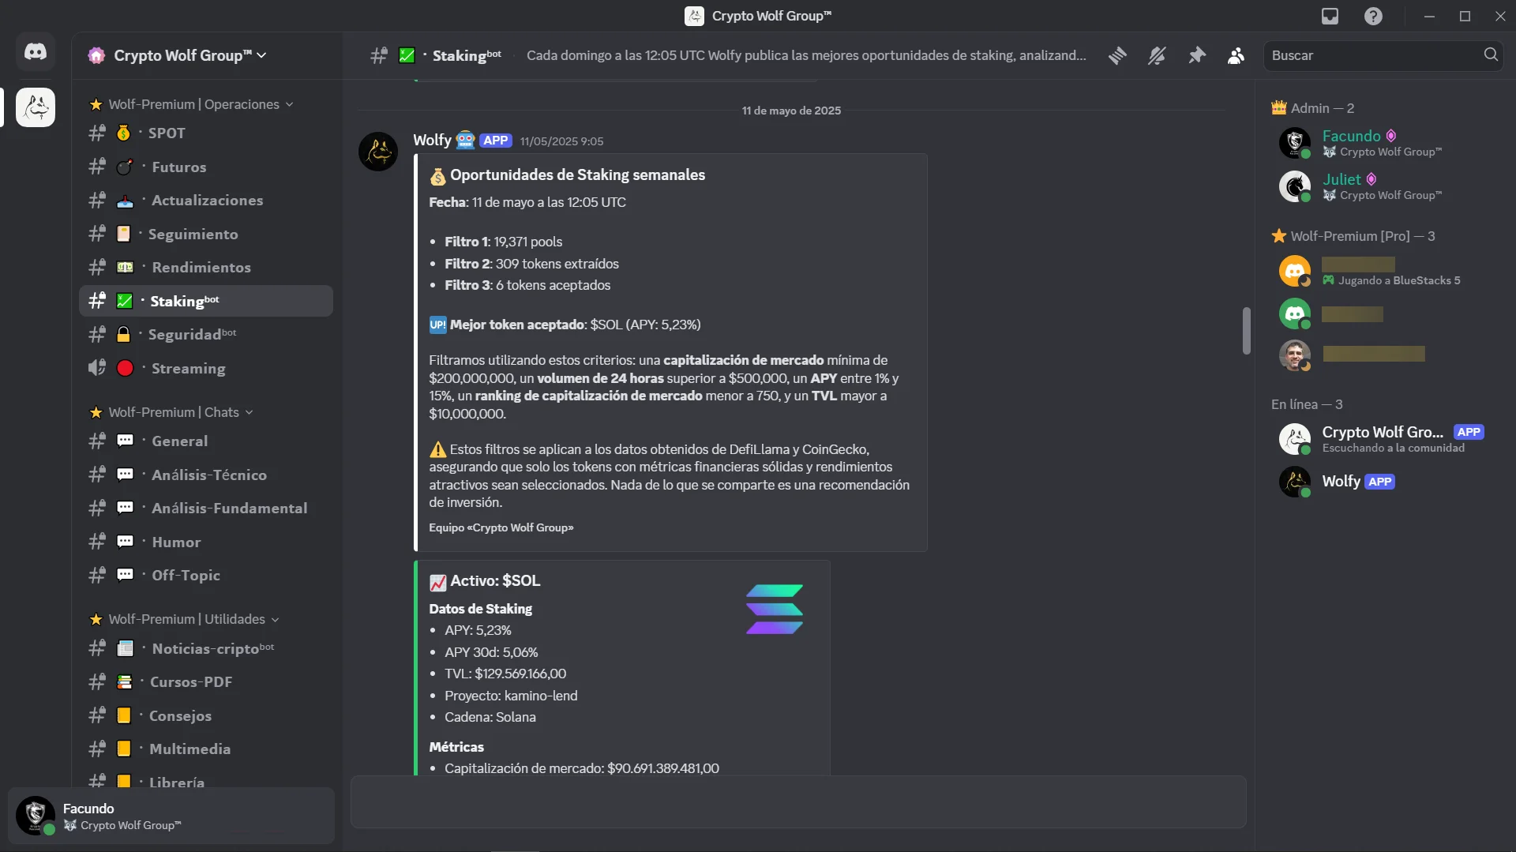Click Wolfy's avatar on the message
Screen dimensions: 1516x852
click(378, 152)
